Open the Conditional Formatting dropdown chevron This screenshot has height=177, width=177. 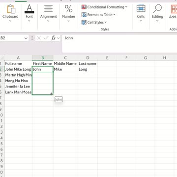pos(126,7)
